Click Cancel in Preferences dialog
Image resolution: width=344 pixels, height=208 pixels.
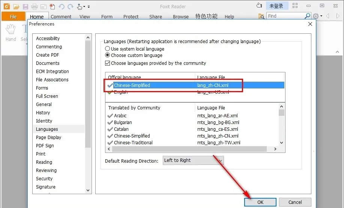[x=295, y=202]
